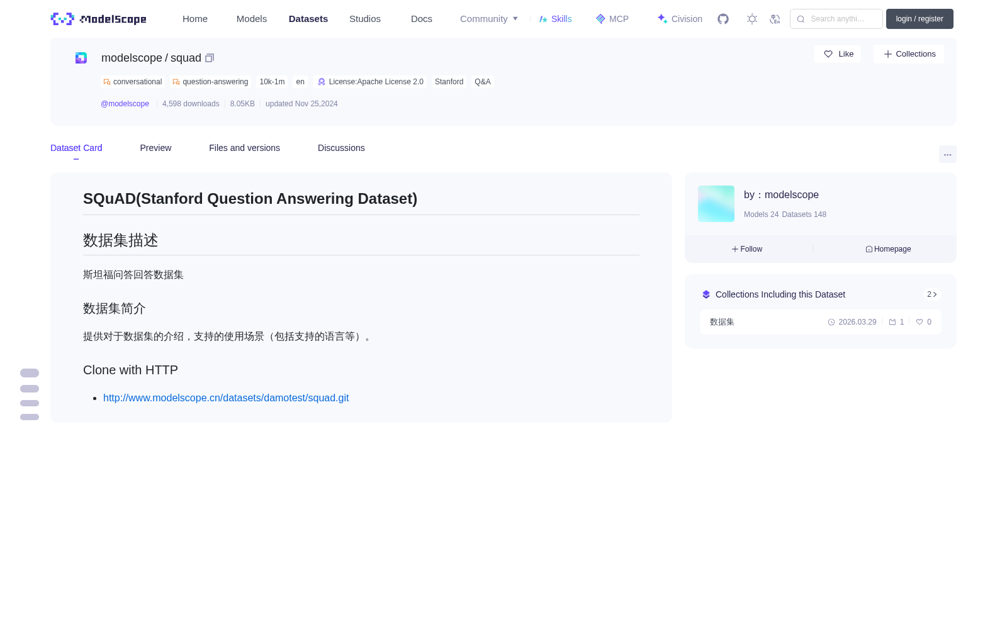
Task: Click the Homepage house icon
Action: tap(869, 249)
